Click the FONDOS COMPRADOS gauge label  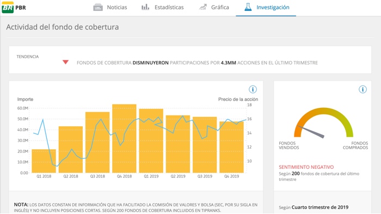coord(355,145)
